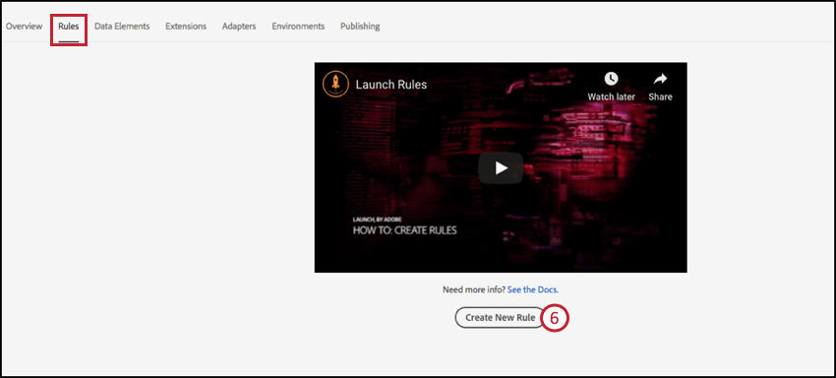Open the Extensions tab
The height and width of the screenshot is (378, 836).
coord(186,27)
